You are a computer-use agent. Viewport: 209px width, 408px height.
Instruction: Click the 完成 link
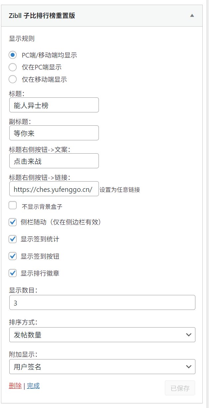(33, 386)
